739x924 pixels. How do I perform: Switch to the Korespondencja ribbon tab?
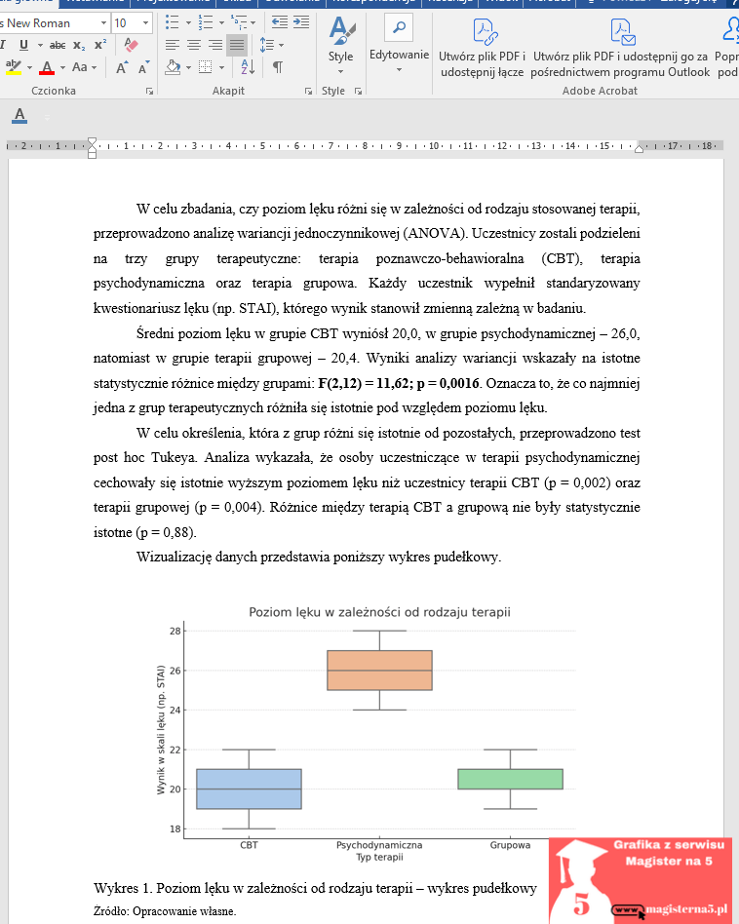tap(373, 2)
